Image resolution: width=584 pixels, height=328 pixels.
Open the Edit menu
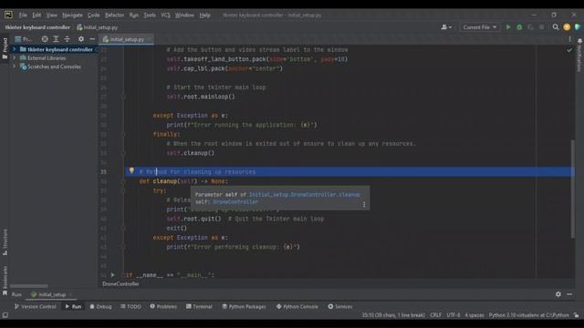(36, 15)
